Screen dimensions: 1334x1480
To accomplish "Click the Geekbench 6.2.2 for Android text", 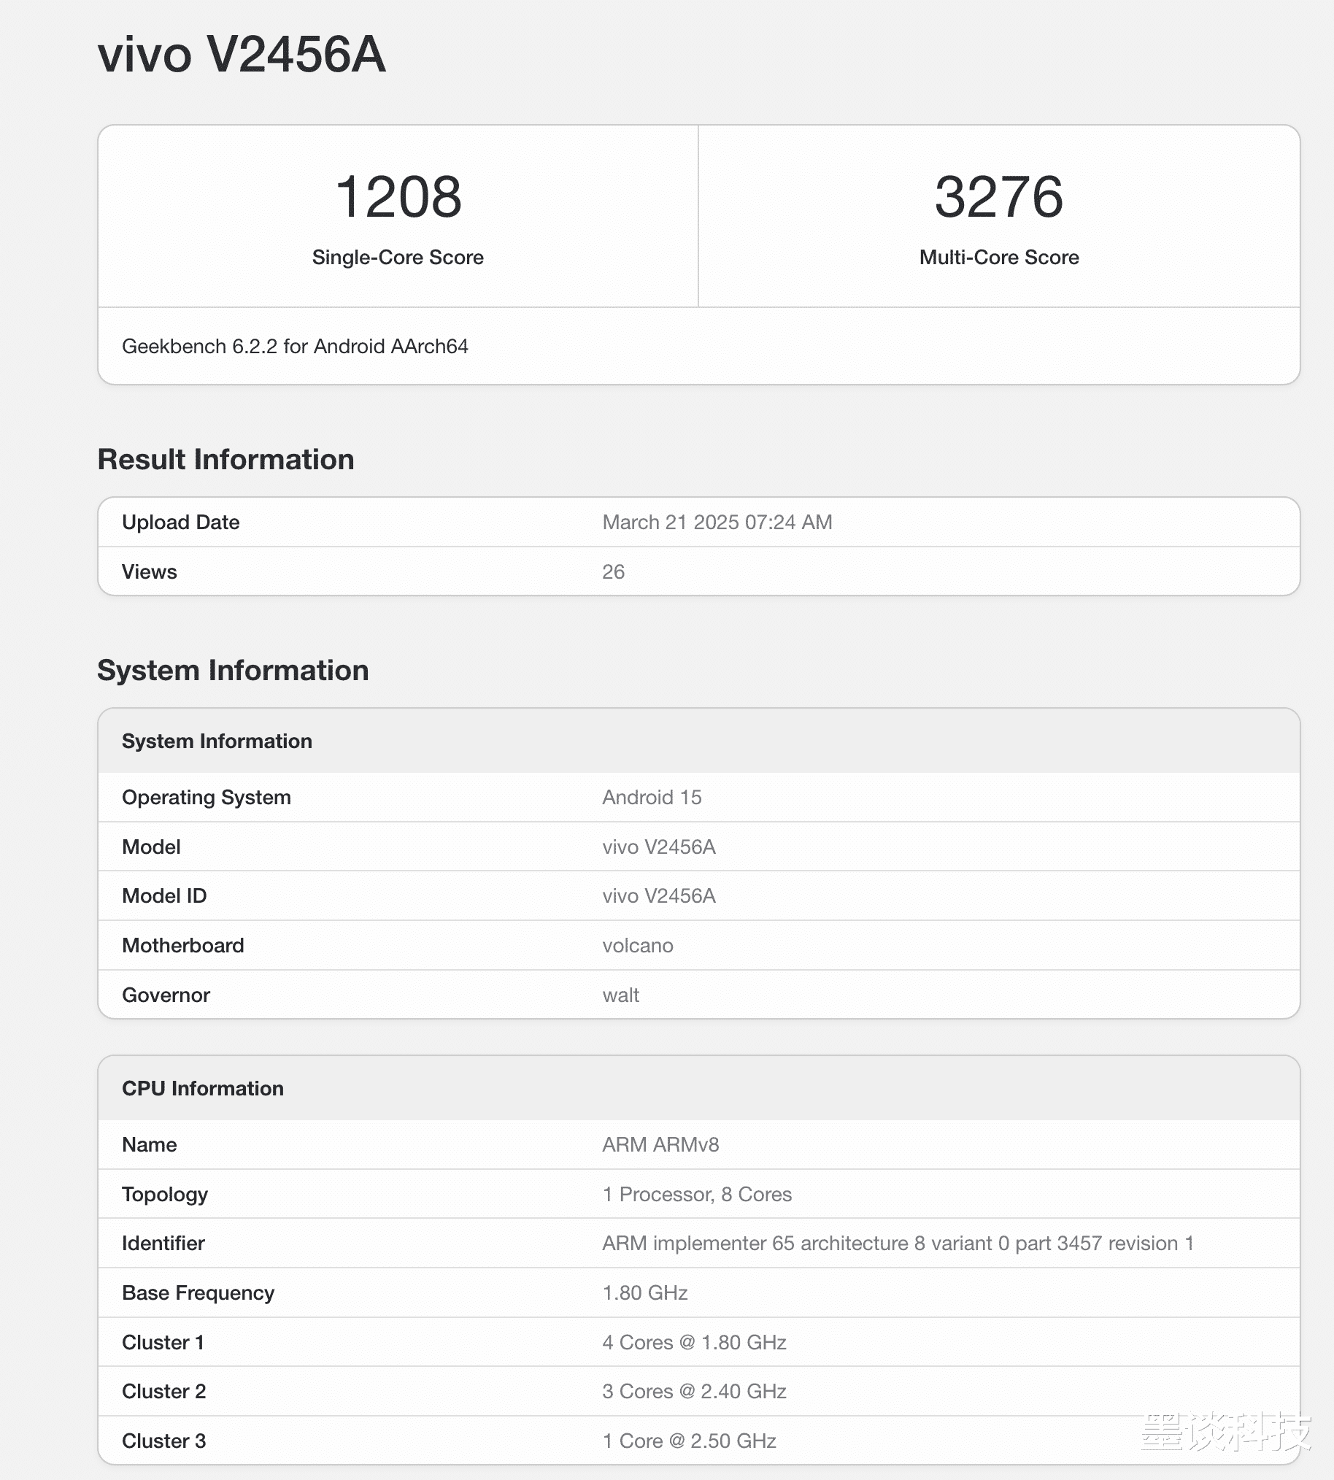I will (x=296, y=347).
